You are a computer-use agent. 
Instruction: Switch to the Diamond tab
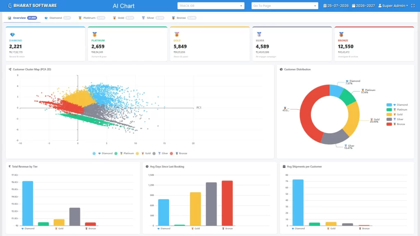click(x=57, y=18)
